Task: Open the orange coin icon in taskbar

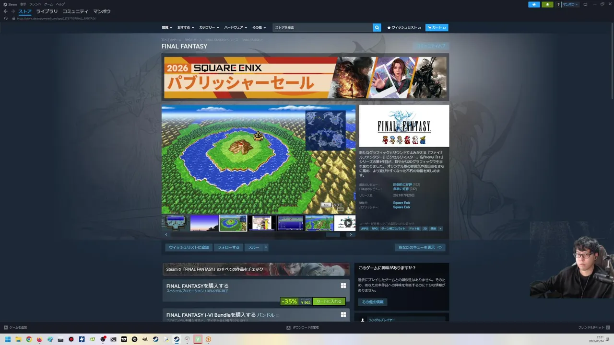Action: point(208,339)
